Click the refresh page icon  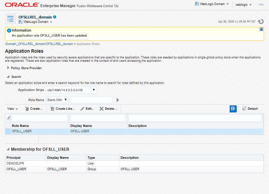pyautogui.click(x=261, y=21)
